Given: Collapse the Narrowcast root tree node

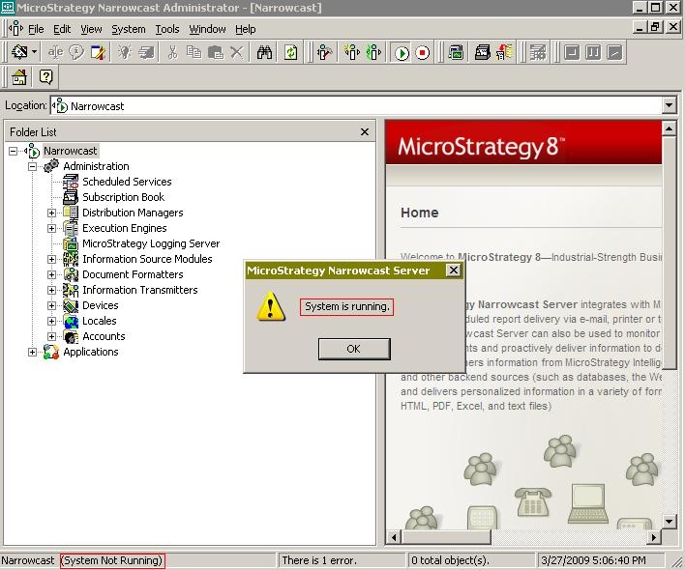Looking at the screenshot, I should coord(14,152).
